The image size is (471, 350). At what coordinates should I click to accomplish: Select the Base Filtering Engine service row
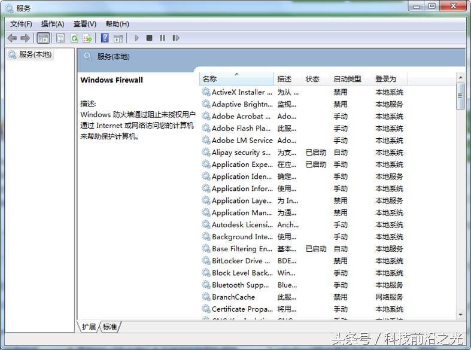coord(303,248)
